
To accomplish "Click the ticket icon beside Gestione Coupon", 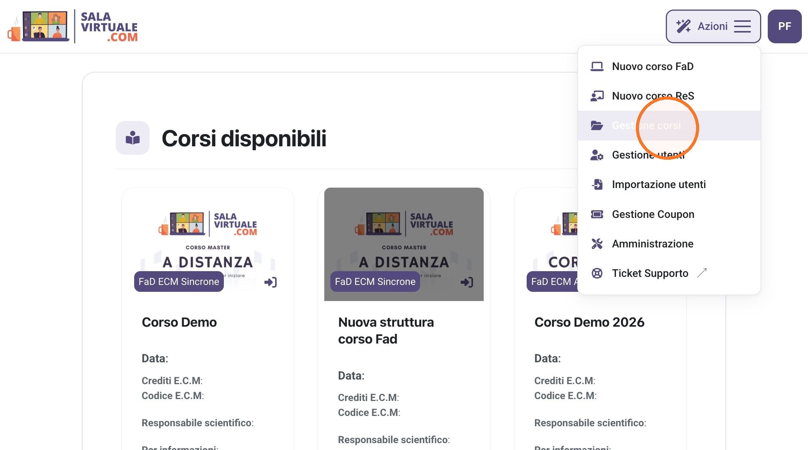I will tap(597, 214).
